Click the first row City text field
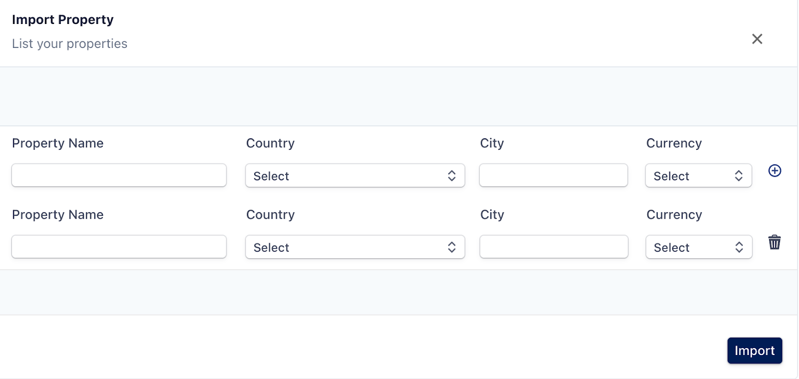The height and width of the screenshot is (379, 799). tap(553, 175)
